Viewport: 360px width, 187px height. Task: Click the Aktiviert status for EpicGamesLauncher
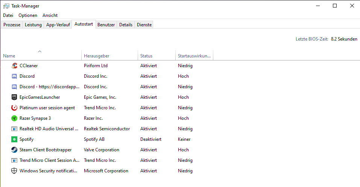(x=149, y=97)
